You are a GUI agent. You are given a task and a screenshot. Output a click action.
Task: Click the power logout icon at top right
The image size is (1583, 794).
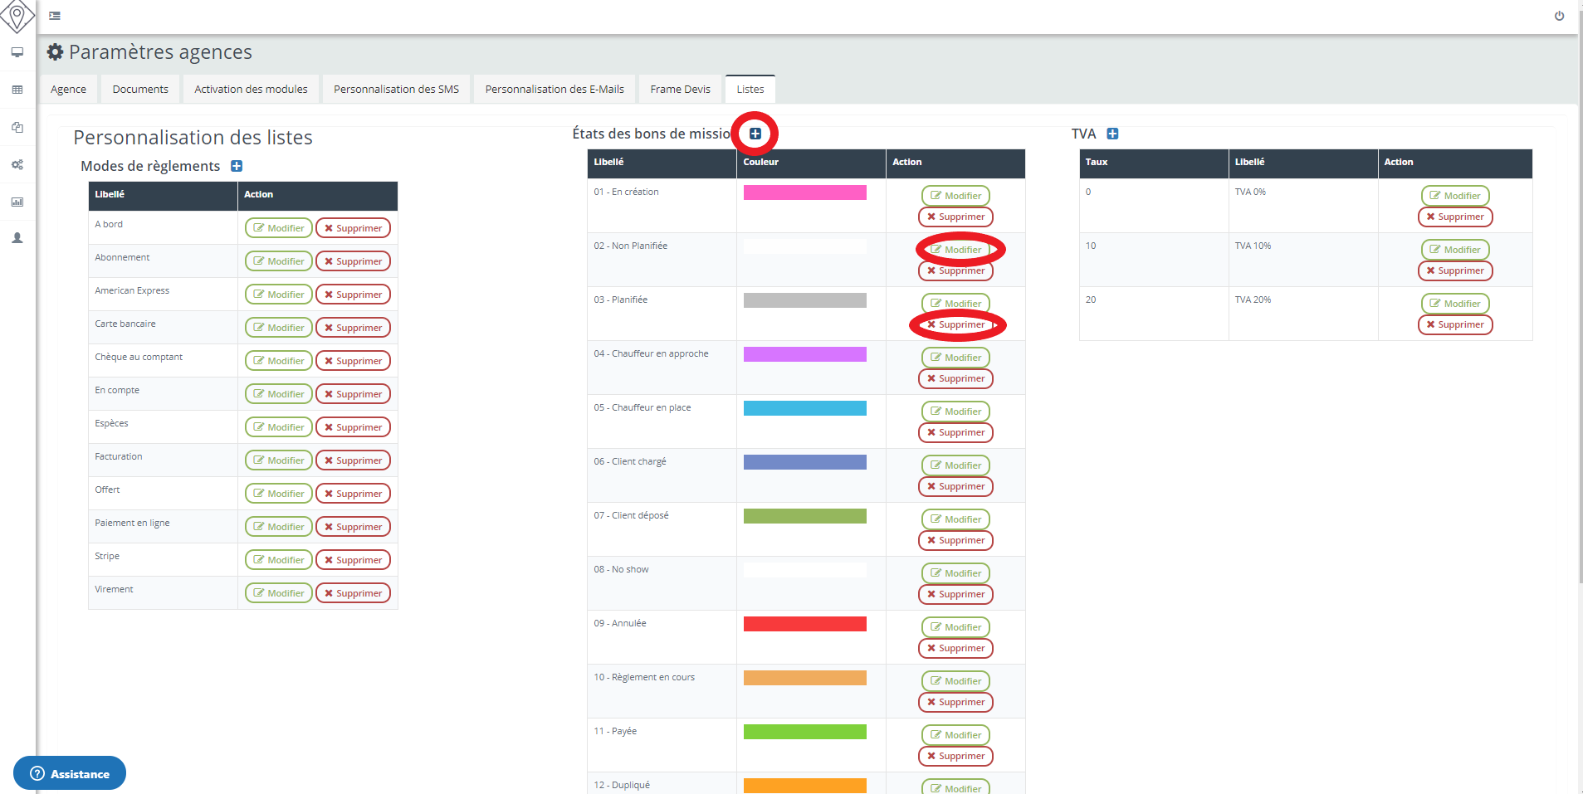(1559, 16)
